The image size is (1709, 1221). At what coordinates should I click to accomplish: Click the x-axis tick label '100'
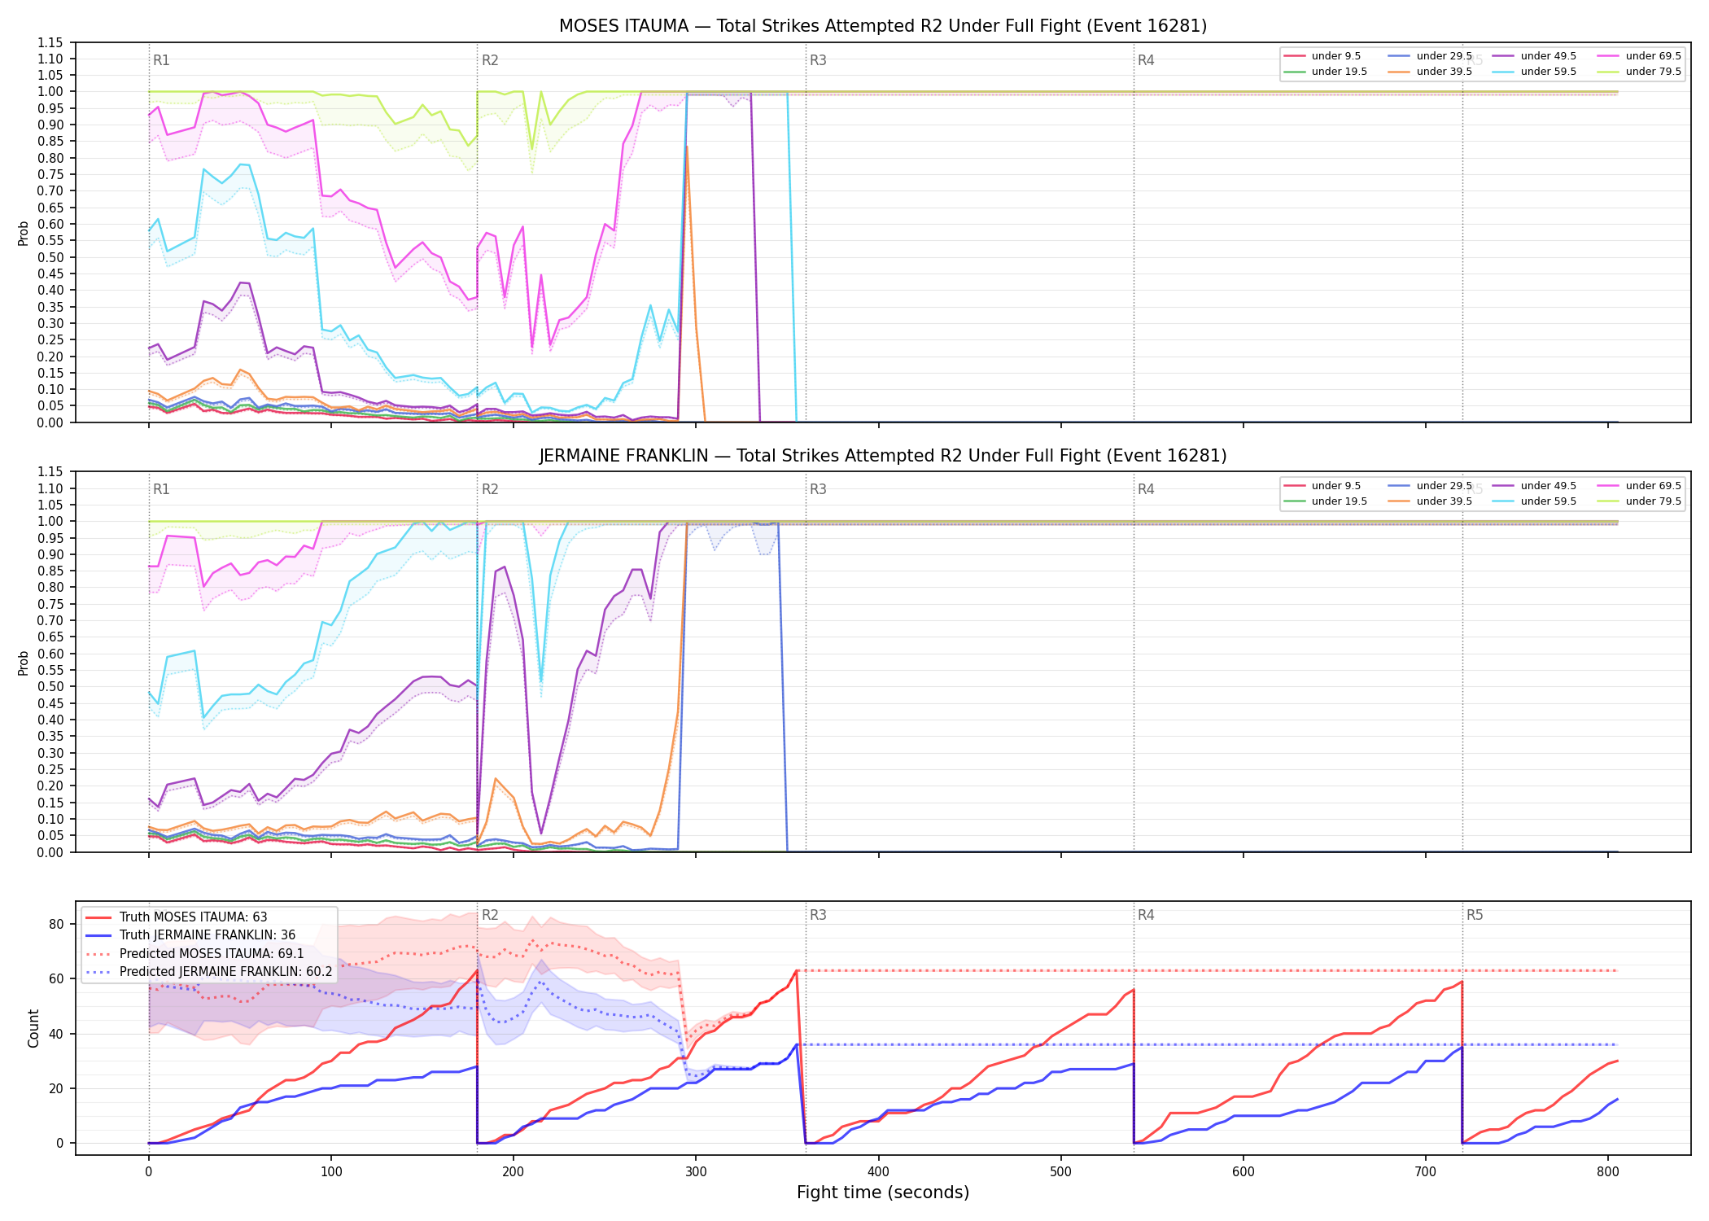(331, 1172)
